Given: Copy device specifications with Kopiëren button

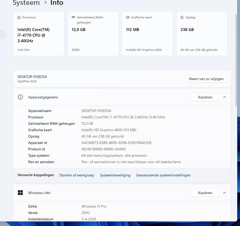Looking at the screenshot, I should point(205,97).
